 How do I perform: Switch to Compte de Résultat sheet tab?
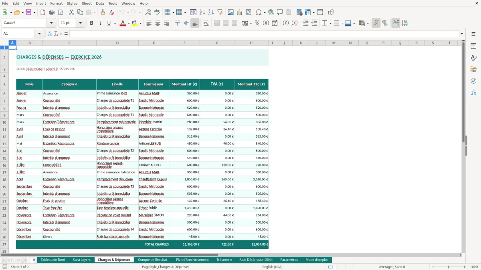[x=152, y=260]
